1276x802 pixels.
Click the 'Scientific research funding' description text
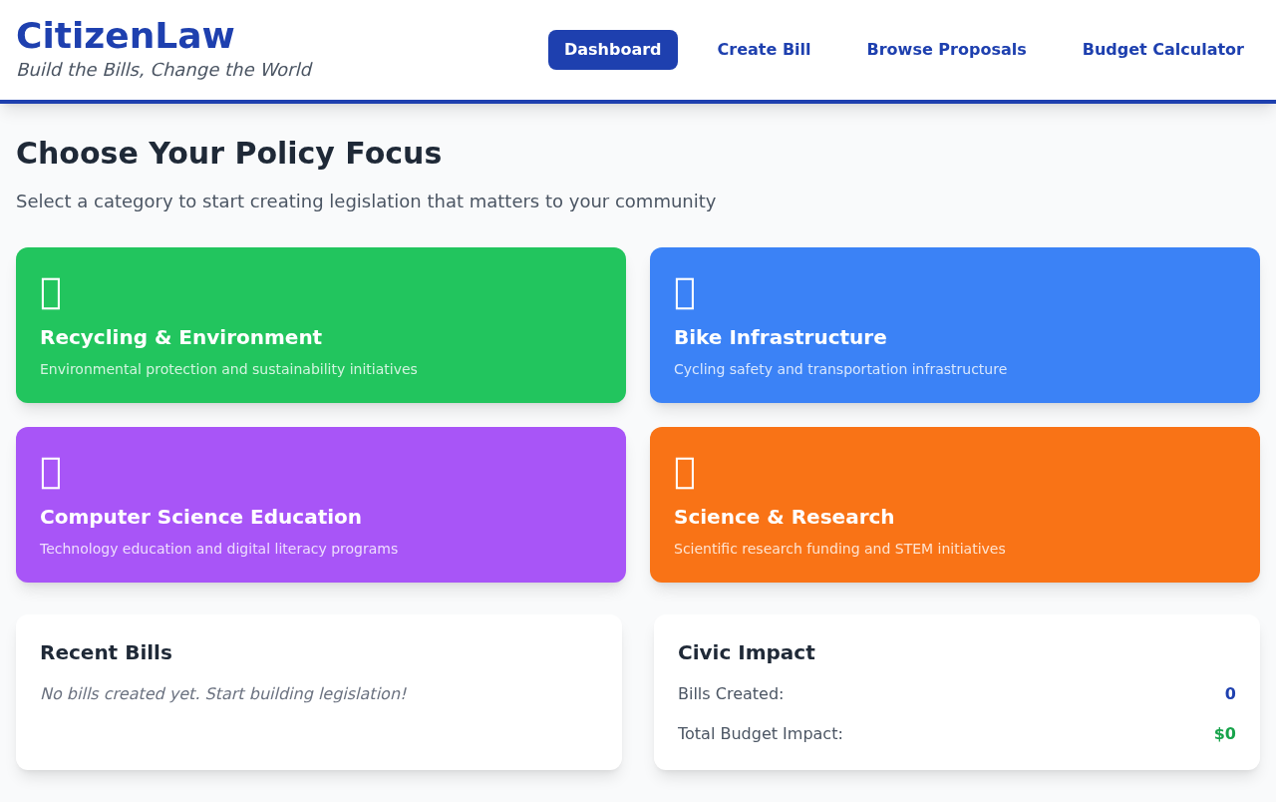coord(839,549)
